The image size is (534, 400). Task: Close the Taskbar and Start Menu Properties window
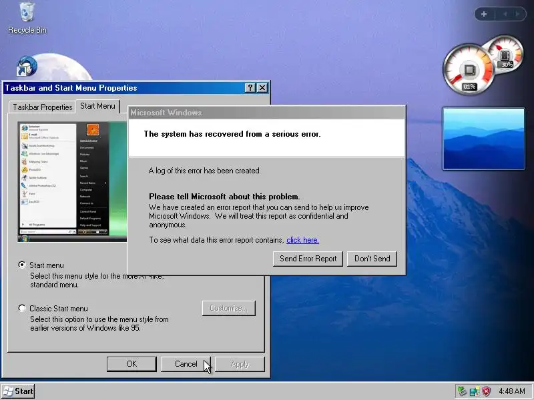(262, 88)
